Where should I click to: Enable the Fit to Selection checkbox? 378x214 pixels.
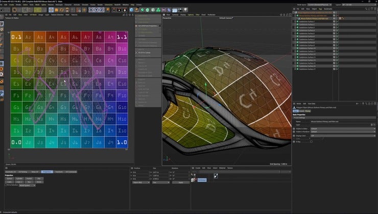coord(6,185)
